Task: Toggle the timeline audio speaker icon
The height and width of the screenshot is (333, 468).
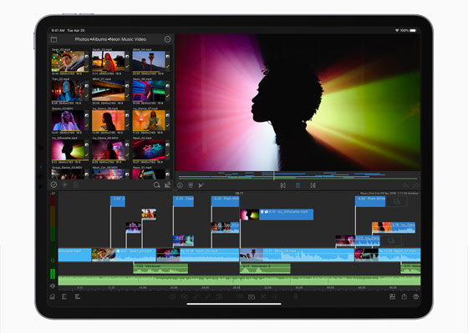Action: coord(53,286)
